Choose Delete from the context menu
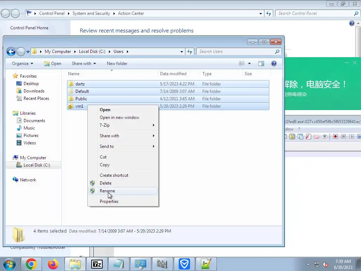 click(x=123, y=183)
